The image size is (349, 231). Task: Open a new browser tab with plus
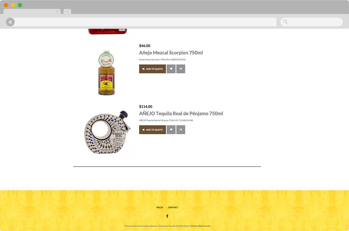click(x=67, y=12)
